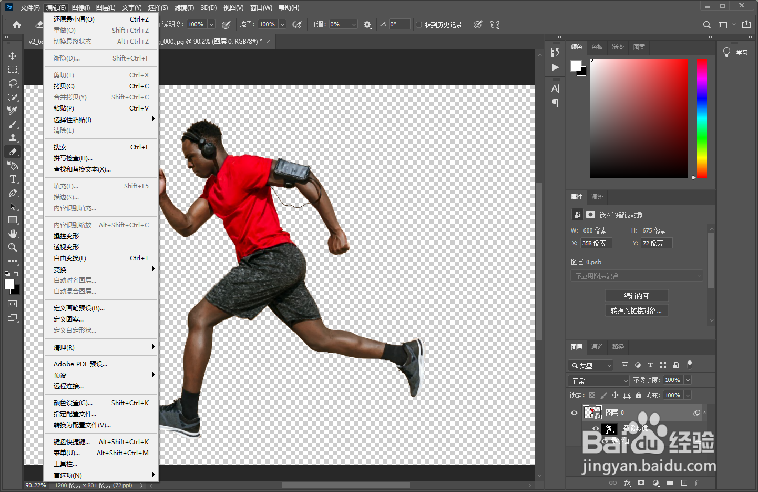Click 转换为链接对象... button

637,310
